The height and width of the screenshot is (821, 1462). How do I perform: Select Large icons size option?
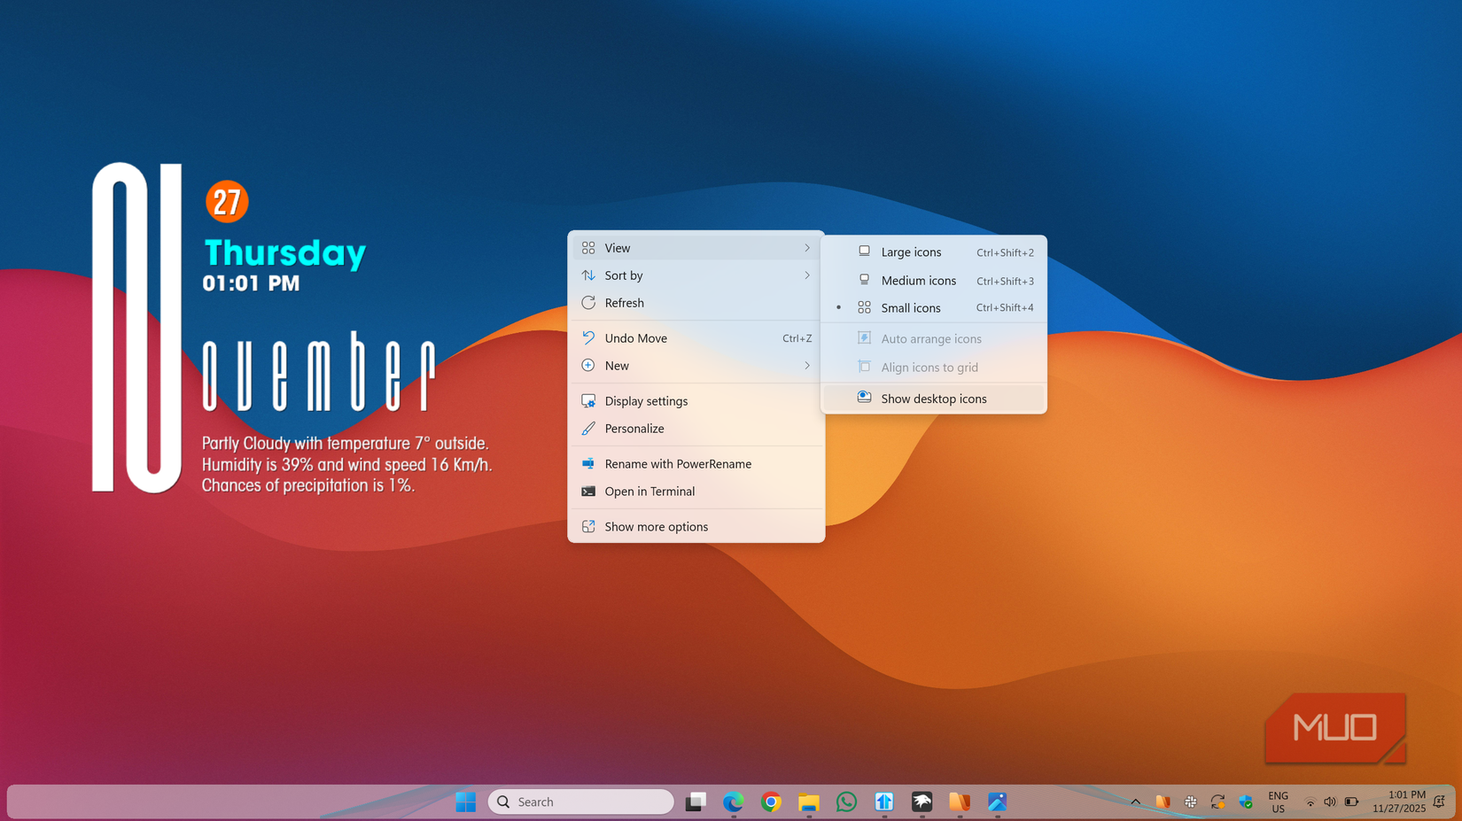pyautogui.click(x=911, y=252)
